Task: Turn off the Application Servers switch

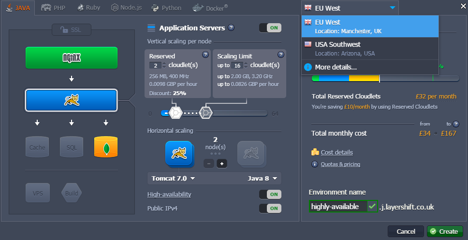Action: point(270,28)
